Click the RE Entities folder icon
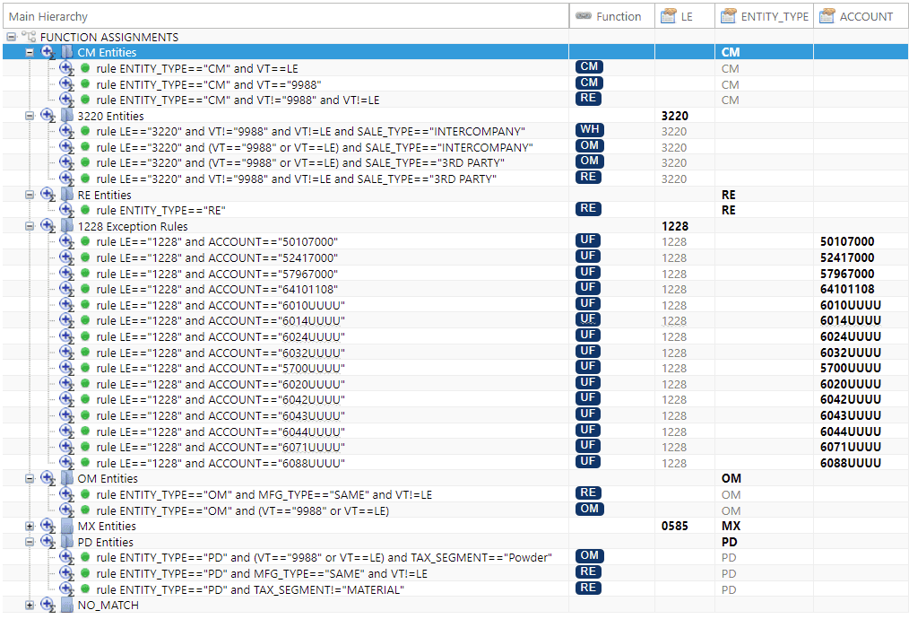Viewport: 909px width, 619px height. 67,195
